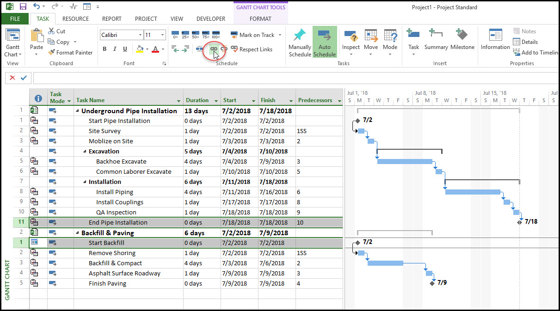Open the FILE tab
This screenshot has width=560, height=311.
(15, 19)
